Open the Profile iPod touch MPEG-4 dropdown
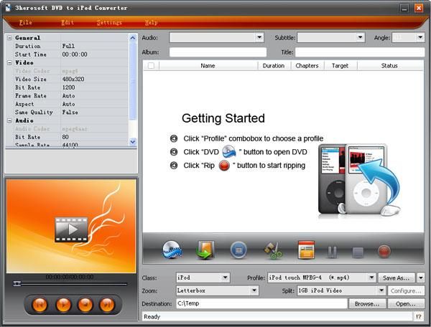This screenshot has height=327, width=431. 371,278
